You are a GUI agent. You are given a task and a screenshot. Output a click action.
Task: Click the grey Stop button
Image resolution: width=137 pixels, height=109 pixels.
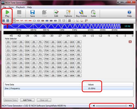19,14
